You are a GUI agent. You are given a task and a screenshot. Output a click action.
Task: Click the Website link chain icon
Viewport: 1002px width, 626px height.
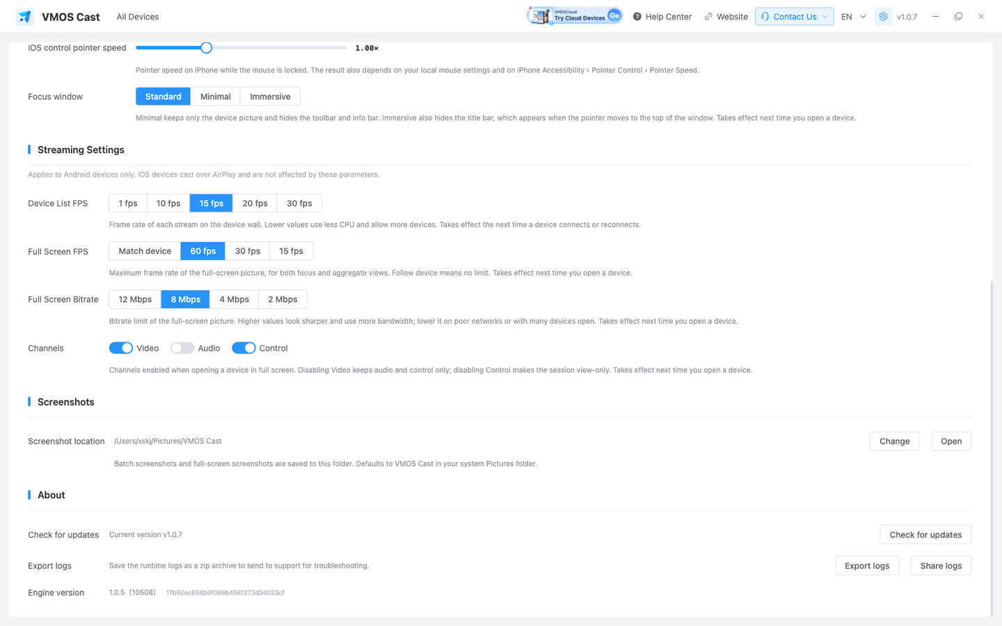pos(708,17)
